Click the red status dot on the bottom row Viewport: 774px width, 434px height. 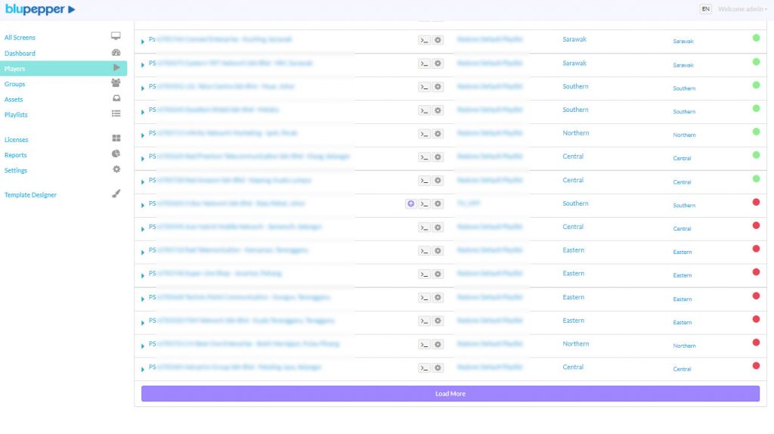(756, 366)
